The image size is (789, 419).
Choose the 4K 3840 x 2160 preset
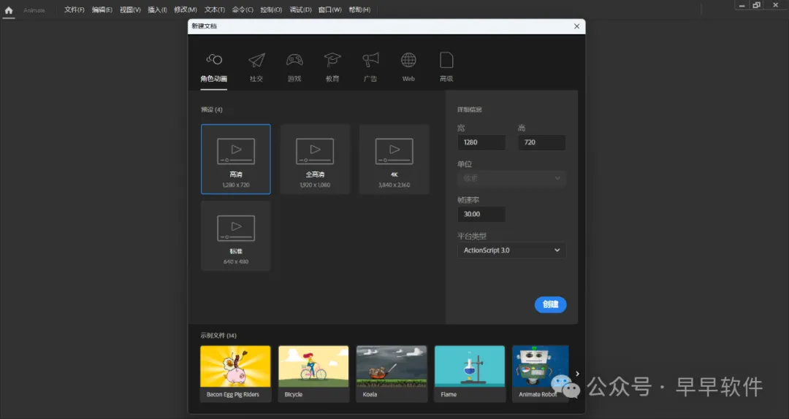tap(394, 159)
